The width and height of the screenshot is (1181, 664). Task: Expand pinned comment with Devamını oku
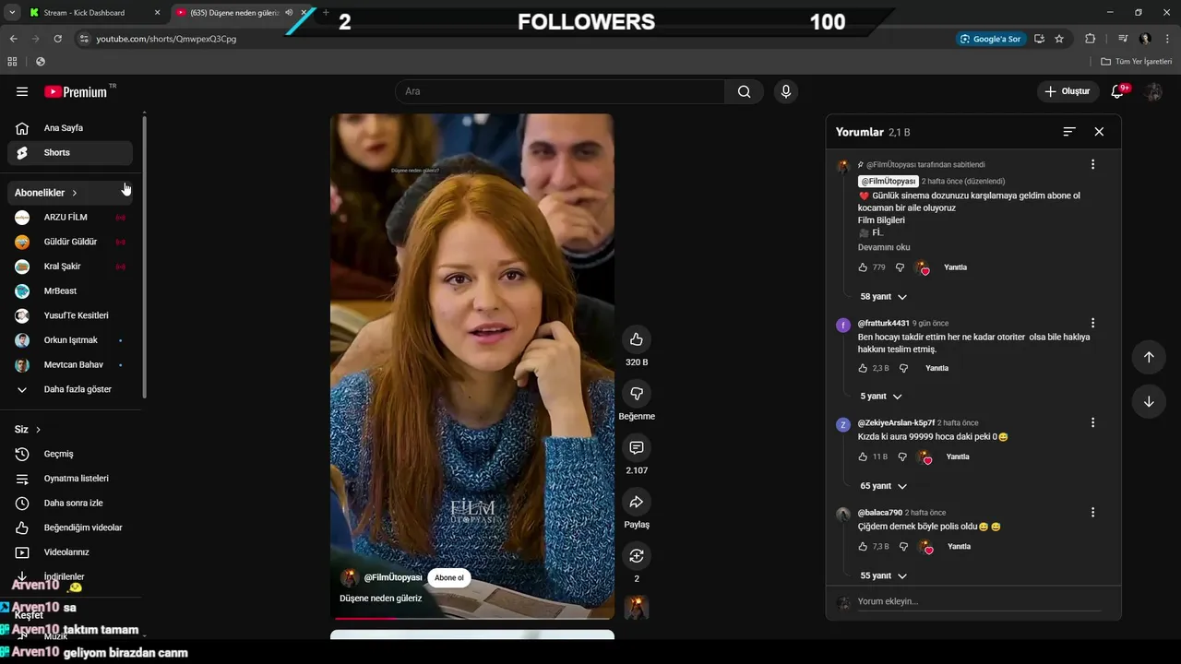point(884,247)
